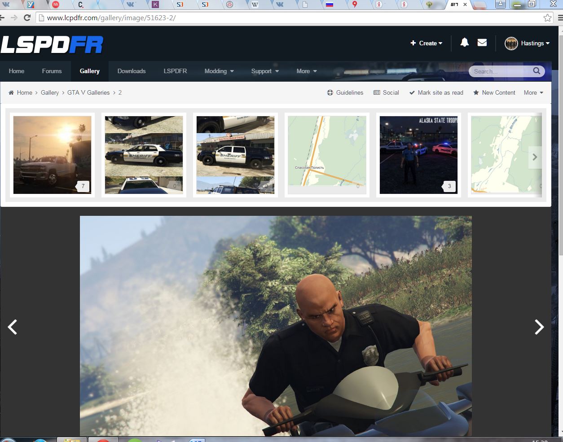Open the Спасская Полисть map thumbnail
The width and height of the screenshot is (563, 442).
coord(327,155)
